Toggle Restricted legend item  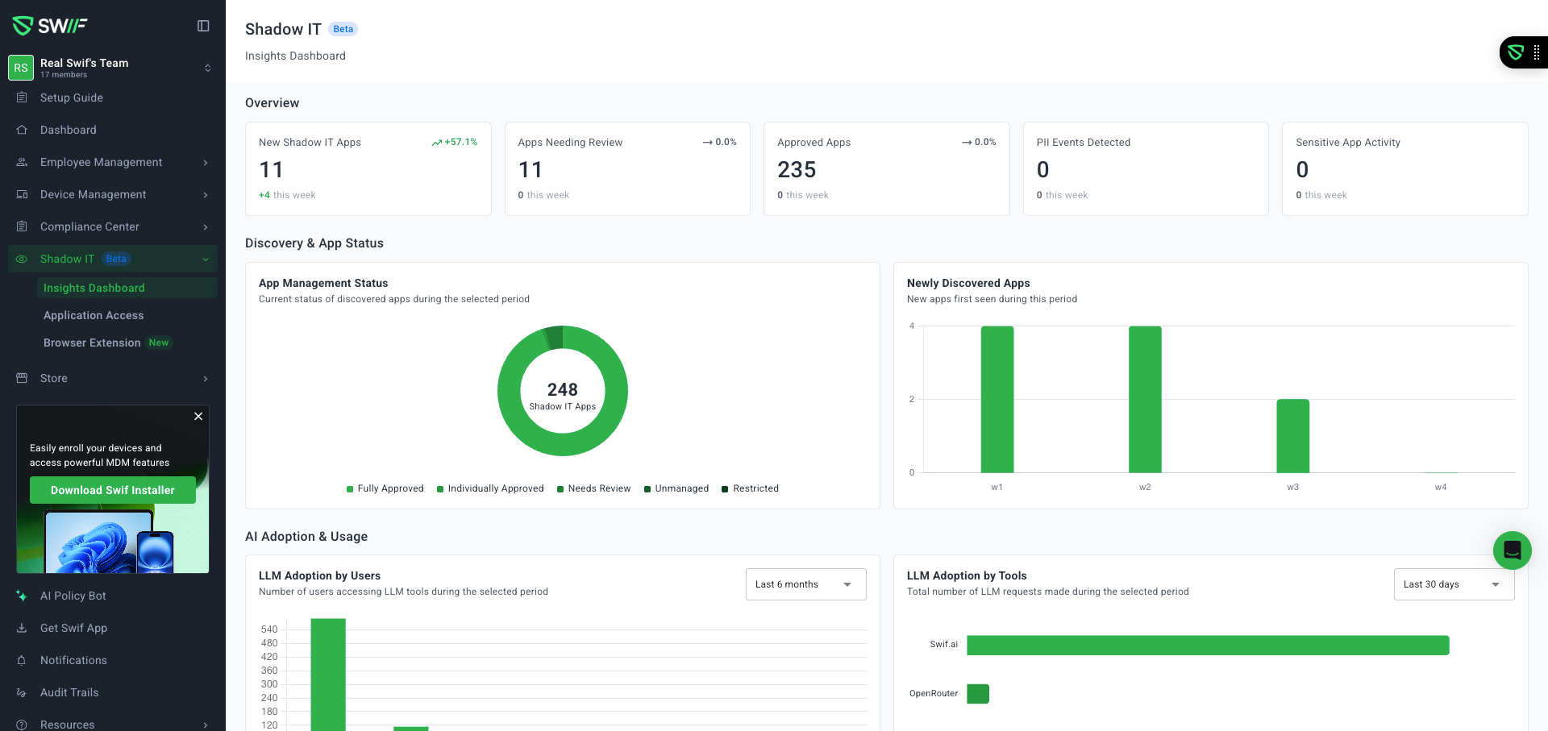[750, 488]
